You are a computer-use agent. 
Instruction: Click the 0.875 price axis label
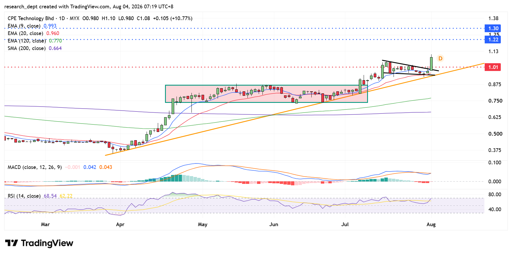point(495,84)
